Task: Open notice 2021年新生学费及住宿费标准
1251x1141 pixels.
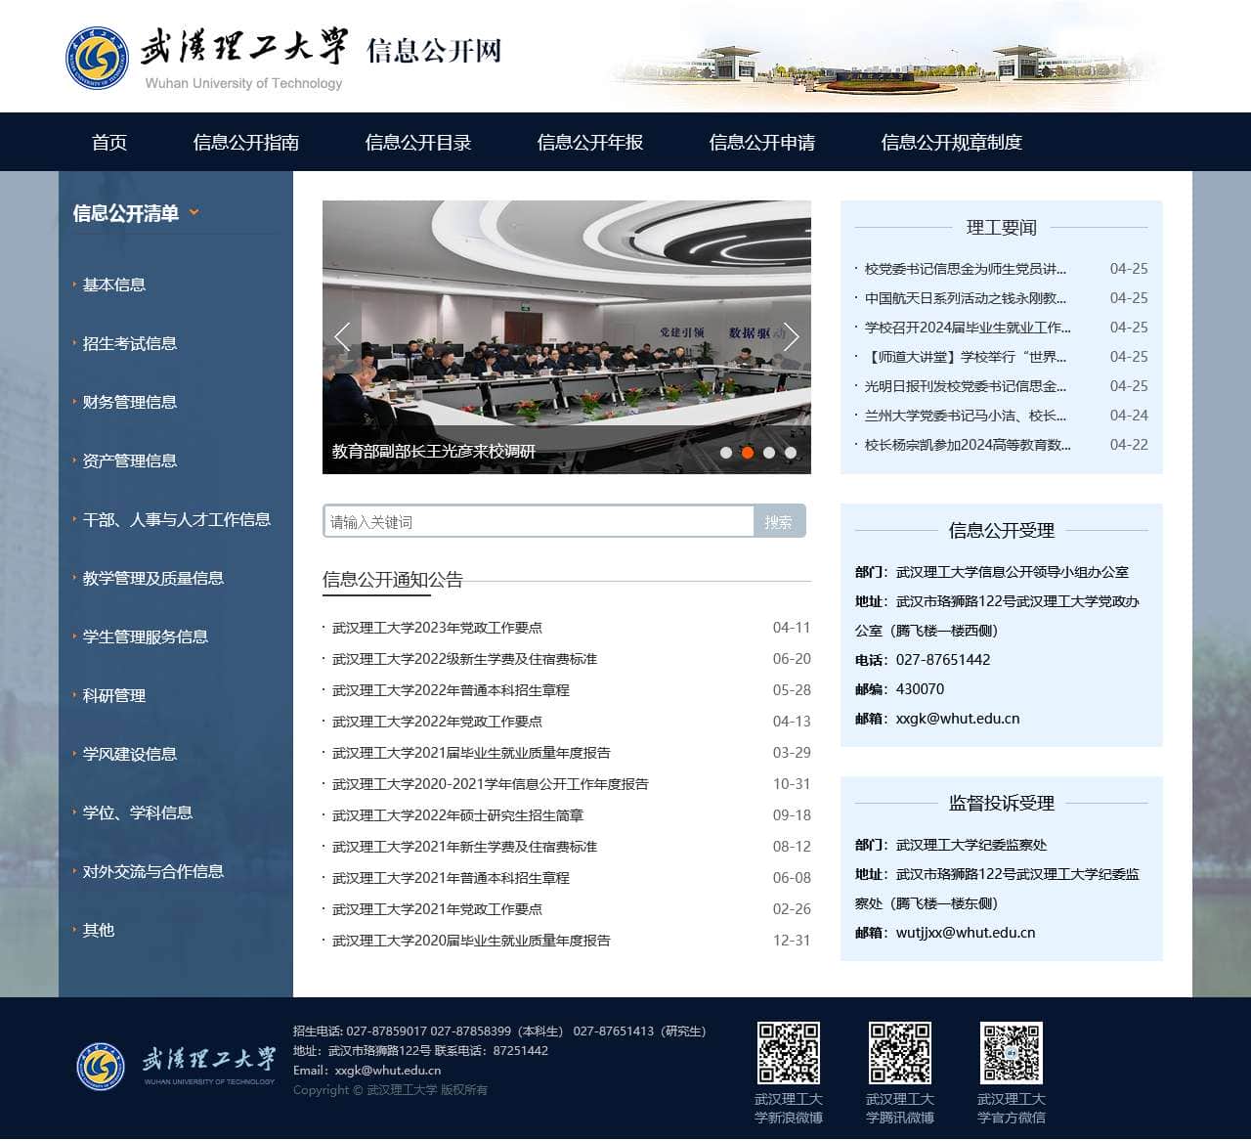Action: [464, 847]
